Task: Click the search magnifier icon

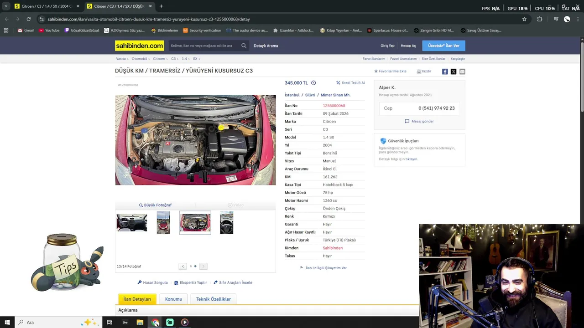Action: point(244,46)
